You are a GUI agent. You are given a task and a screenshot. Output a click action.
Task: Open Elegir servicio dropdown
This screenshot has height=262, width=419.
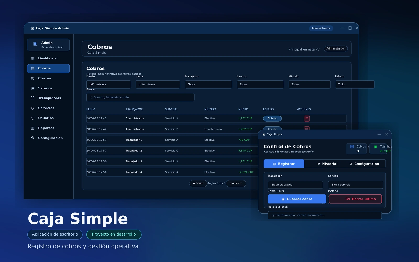pyautogui.click(x=356, y=185)
